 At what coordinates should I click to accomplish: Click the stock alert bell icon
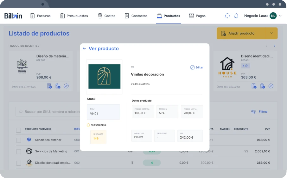point(88,125)
